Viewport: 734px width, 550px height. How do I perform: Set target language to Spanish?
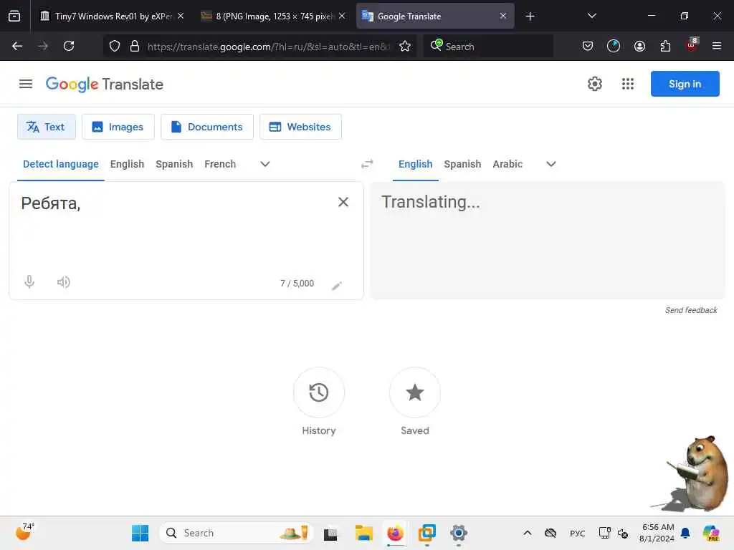[x=462, y=164]
